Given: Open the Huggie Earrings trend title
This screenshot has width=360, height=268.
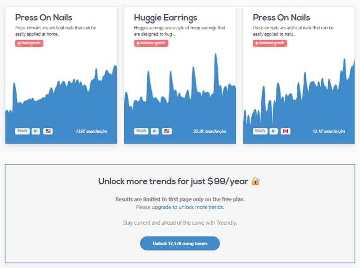Looking at the screenshot, I should point(165,18).
